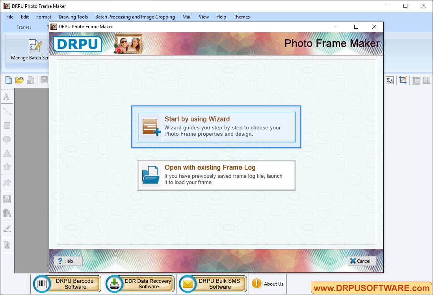Image resolution: width=433 pixels, height=295 pixels.
Task: Select the Barcode tool in the sidebar
Action: (x=7, y=213)
